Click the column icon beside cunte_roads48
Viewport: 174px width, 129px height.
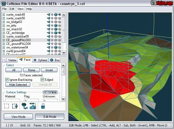pos(4,15)
